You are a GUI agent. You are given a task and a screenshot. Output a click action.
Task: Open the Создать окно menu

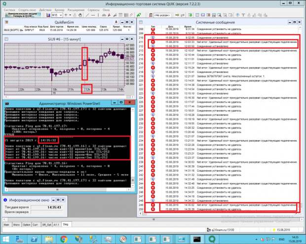(x=27, y=10)
